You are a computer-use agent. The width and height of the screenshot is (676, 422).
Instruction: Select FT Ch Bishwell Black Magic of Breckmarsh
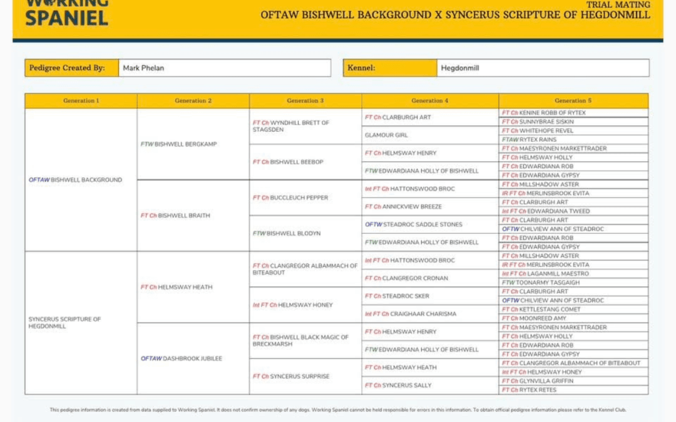pos(300,341)
